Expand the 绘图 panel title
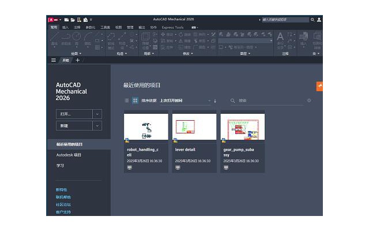This screenshot has width=369, height=231. [x=76, y=54]
